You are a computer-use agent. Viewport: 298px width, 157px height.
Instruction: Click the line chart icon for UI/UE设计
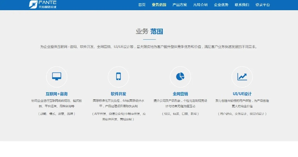[x=242, y=77]
